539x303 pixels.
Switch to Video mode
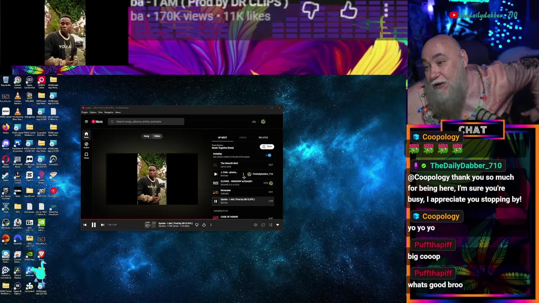157,136
